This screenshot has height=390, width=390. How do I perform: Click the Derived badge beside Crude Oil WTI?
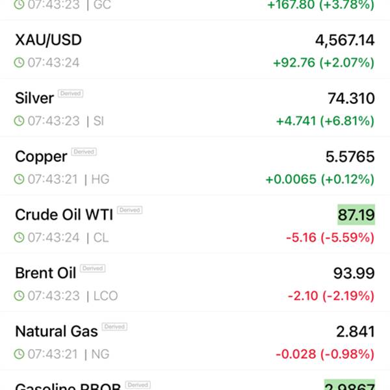129,211
